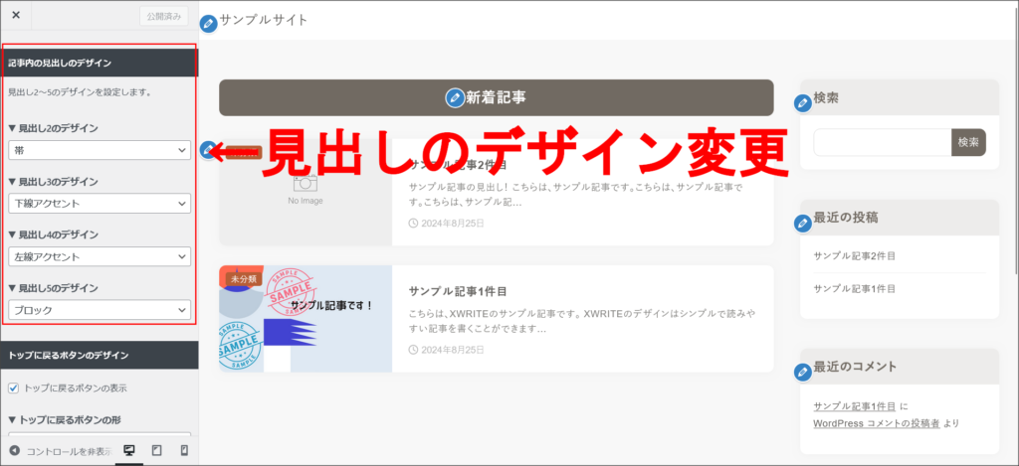Click the 未分類 category tag on thumbnail
The width and height of the screenshot is (1019, 466).
[x=244, y=279]
